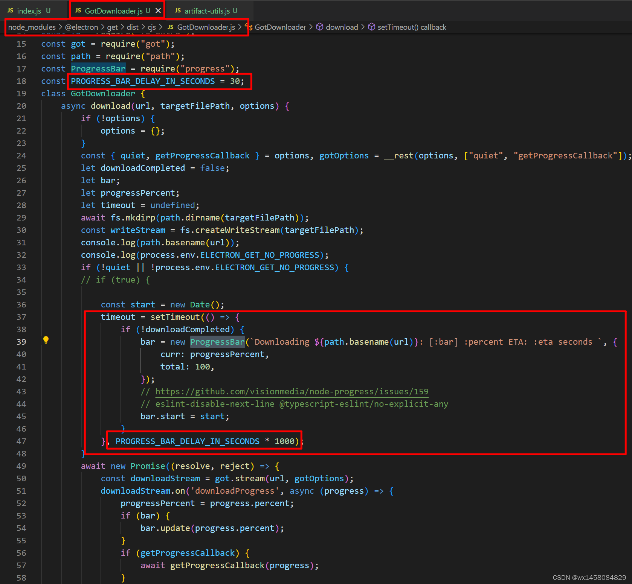Image resolution: width=632 pixels, height=584 pixels.
Task: Click 'eslint-disable-next-line' comment on line 44
Action: (215, 404)
